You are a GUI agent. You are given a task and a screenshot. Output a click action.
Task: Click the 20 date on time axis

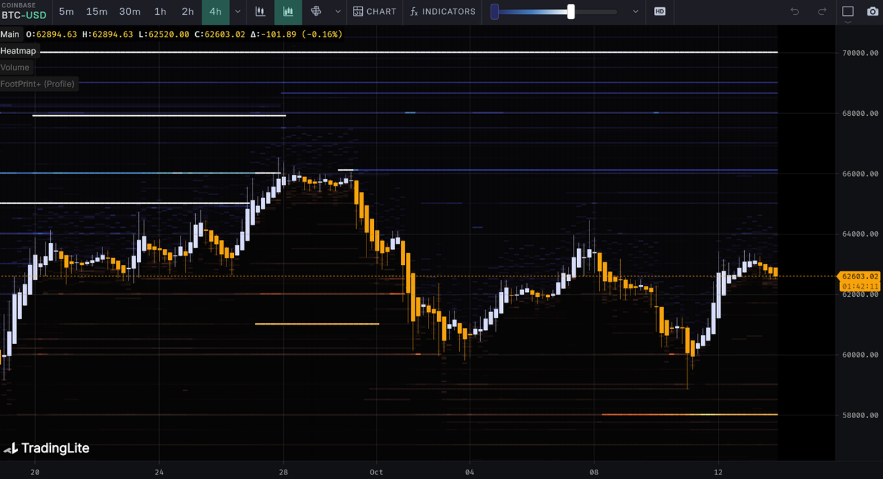coord(35,472)
